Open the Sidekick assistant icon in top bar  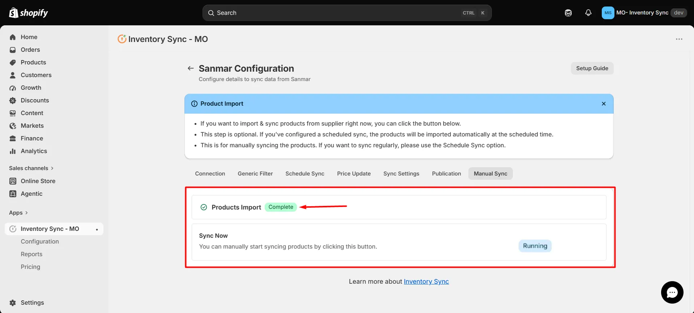coord(568,13)
